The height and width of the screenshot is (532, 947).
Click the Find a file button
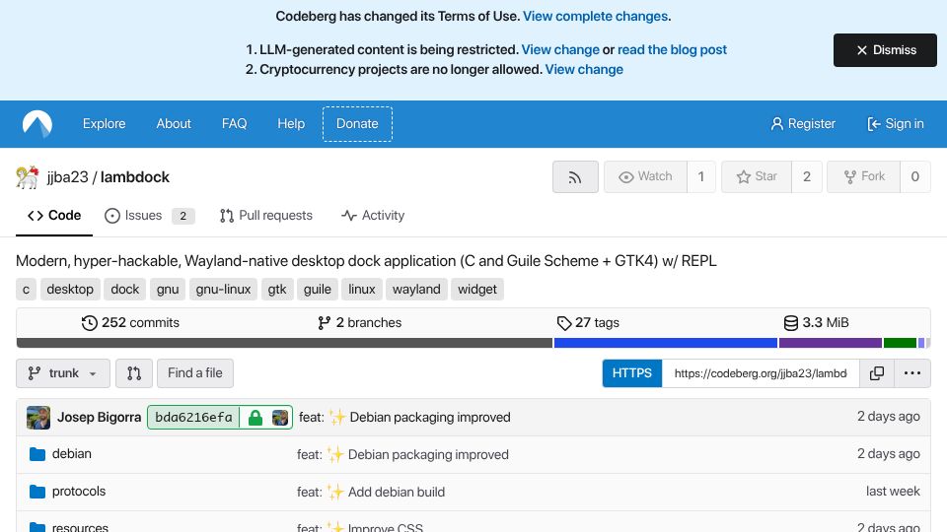pyautogui.click(x=195, y=373)
